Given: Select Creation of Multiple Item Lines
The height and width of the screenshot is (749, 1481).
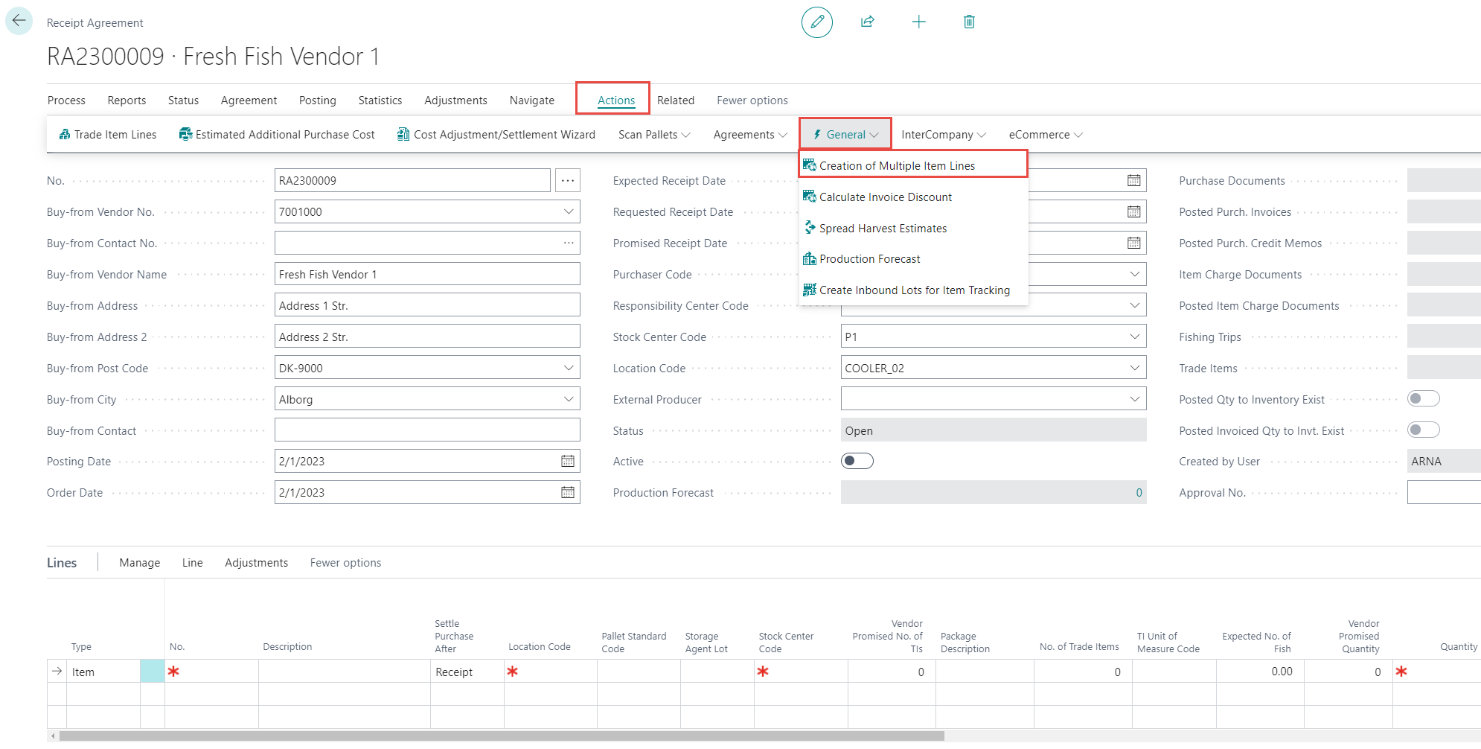Looking at the screenshot, I should [x=897, y=166].
